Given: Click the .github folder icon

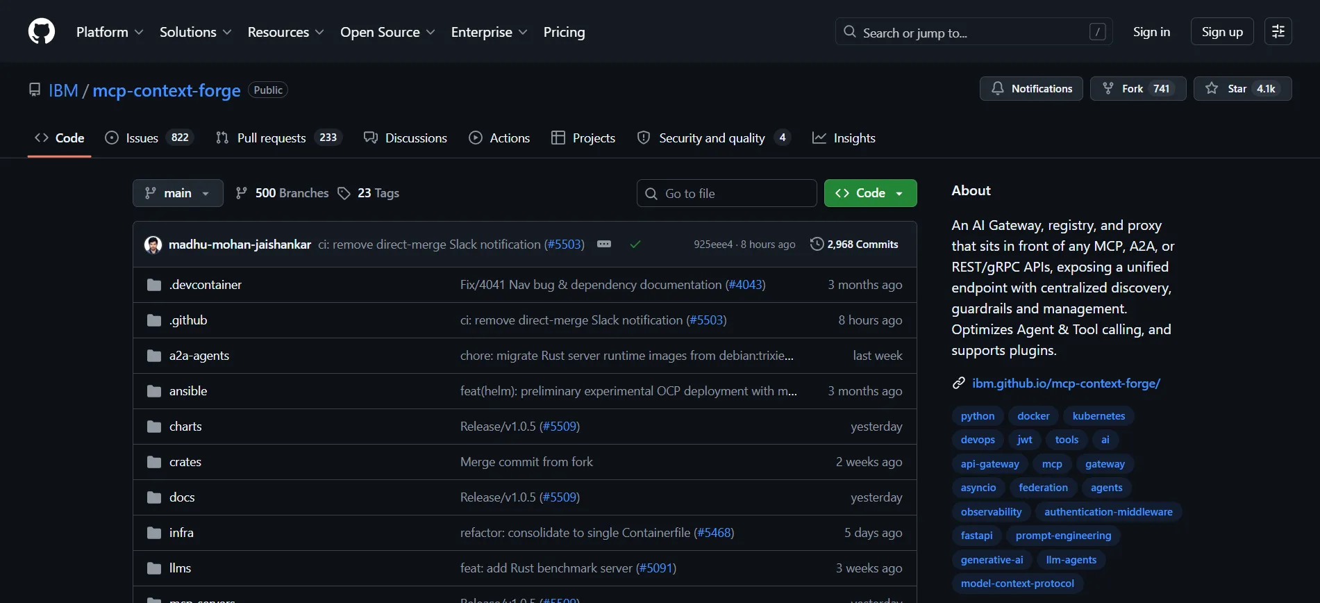Looking at the screenshot, I should pos(154,320).
